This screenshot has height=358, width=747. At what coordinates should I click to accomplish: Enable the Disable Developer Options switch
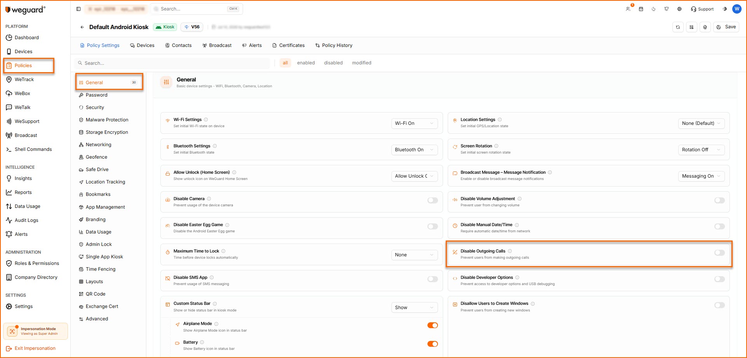(719, 279)
